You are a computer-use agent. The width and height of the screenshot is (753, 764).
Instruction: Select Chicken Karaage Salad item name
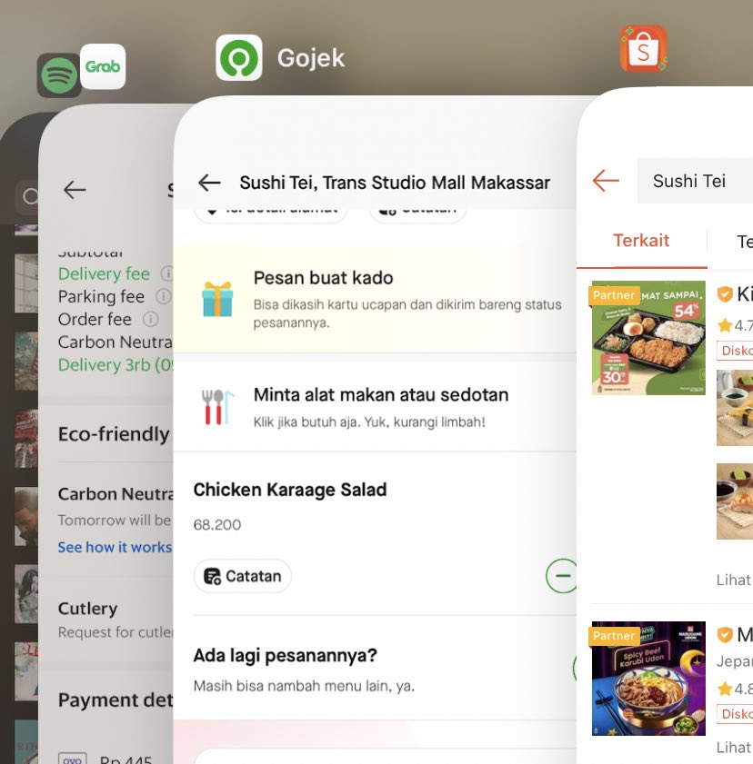click(290, 490)
